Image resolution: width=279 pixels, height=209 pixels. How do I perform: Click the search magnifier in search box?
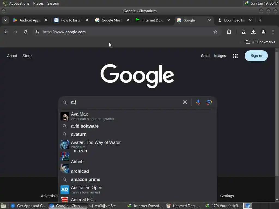click(x=65, y=102)
